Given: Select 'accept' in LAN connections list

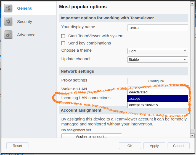Looking at the screenshot, I should click(158, 99).
